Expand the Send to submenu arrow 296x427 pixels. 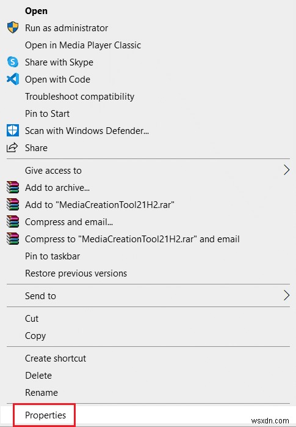(x=286, y=295)
